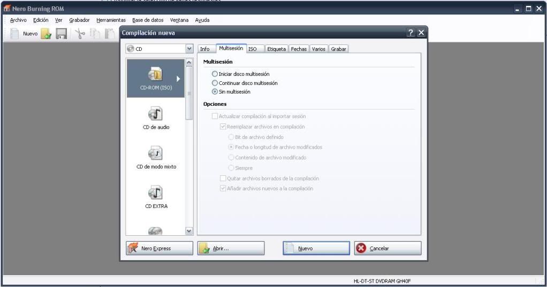The height and width of the screenshot is (287, 547).
Task: Open the Grabador menu
Action: (x=79, y=20)
